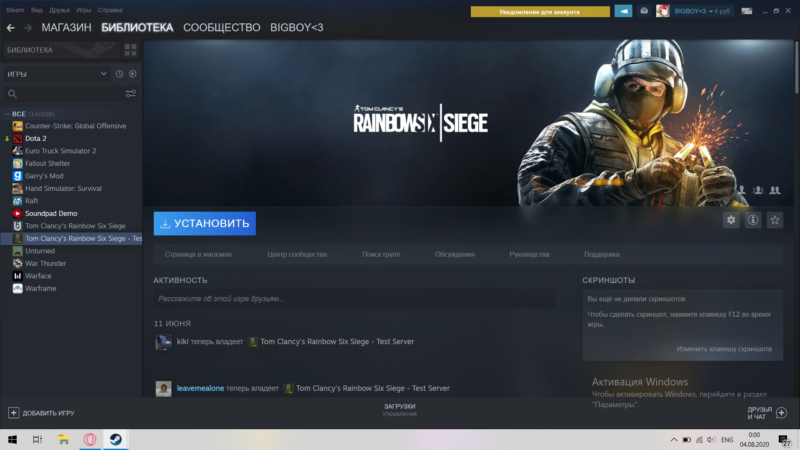Open Страница в магазине tab

coord(198,254)
